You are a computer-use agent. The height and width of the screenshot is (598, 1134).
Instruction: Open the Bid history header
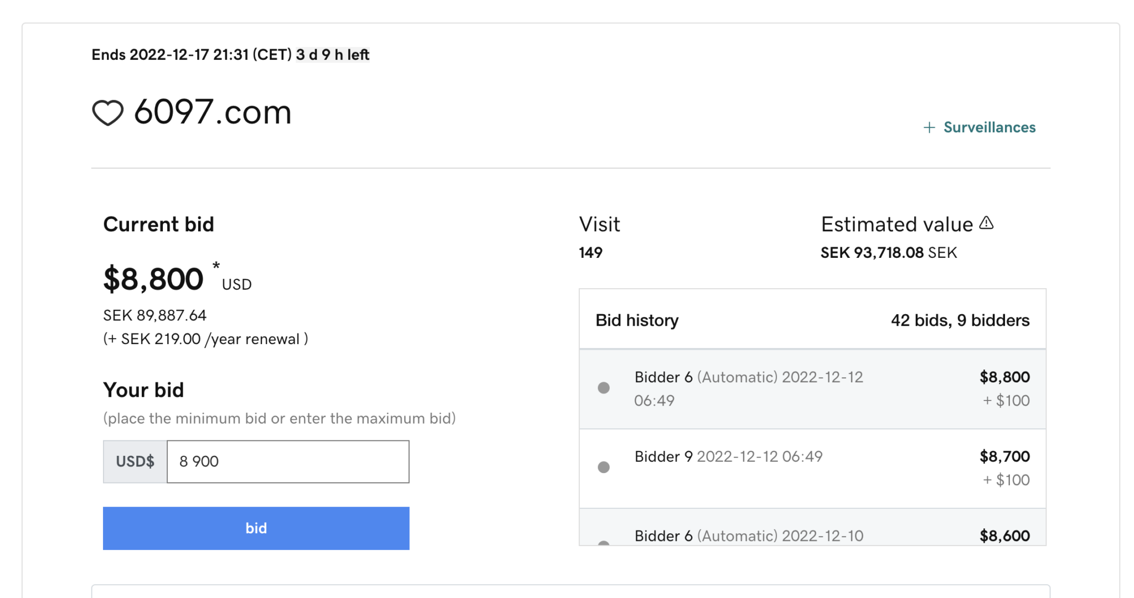click(637, 320)
